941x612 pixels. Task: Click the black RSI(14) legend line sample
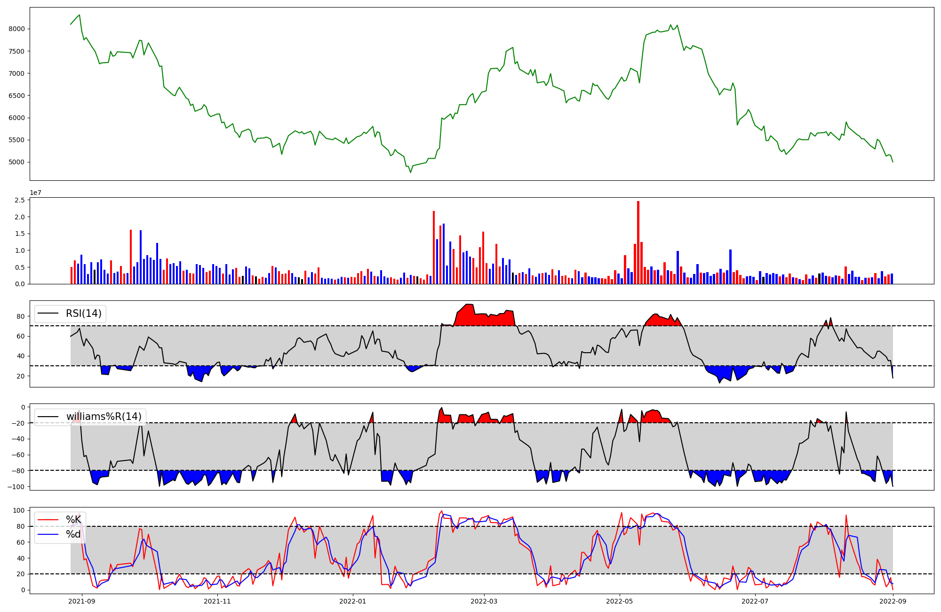tap(48, 314)
